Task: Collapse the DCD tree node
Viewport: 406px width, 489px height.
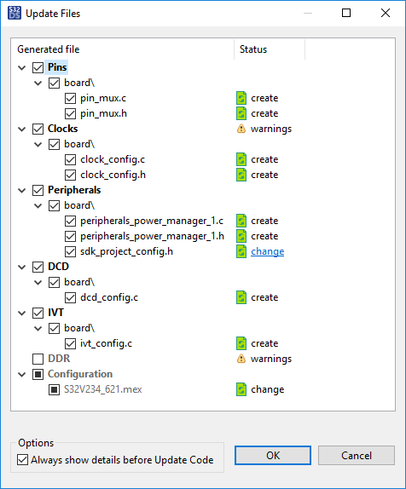Action: [22, 267]
